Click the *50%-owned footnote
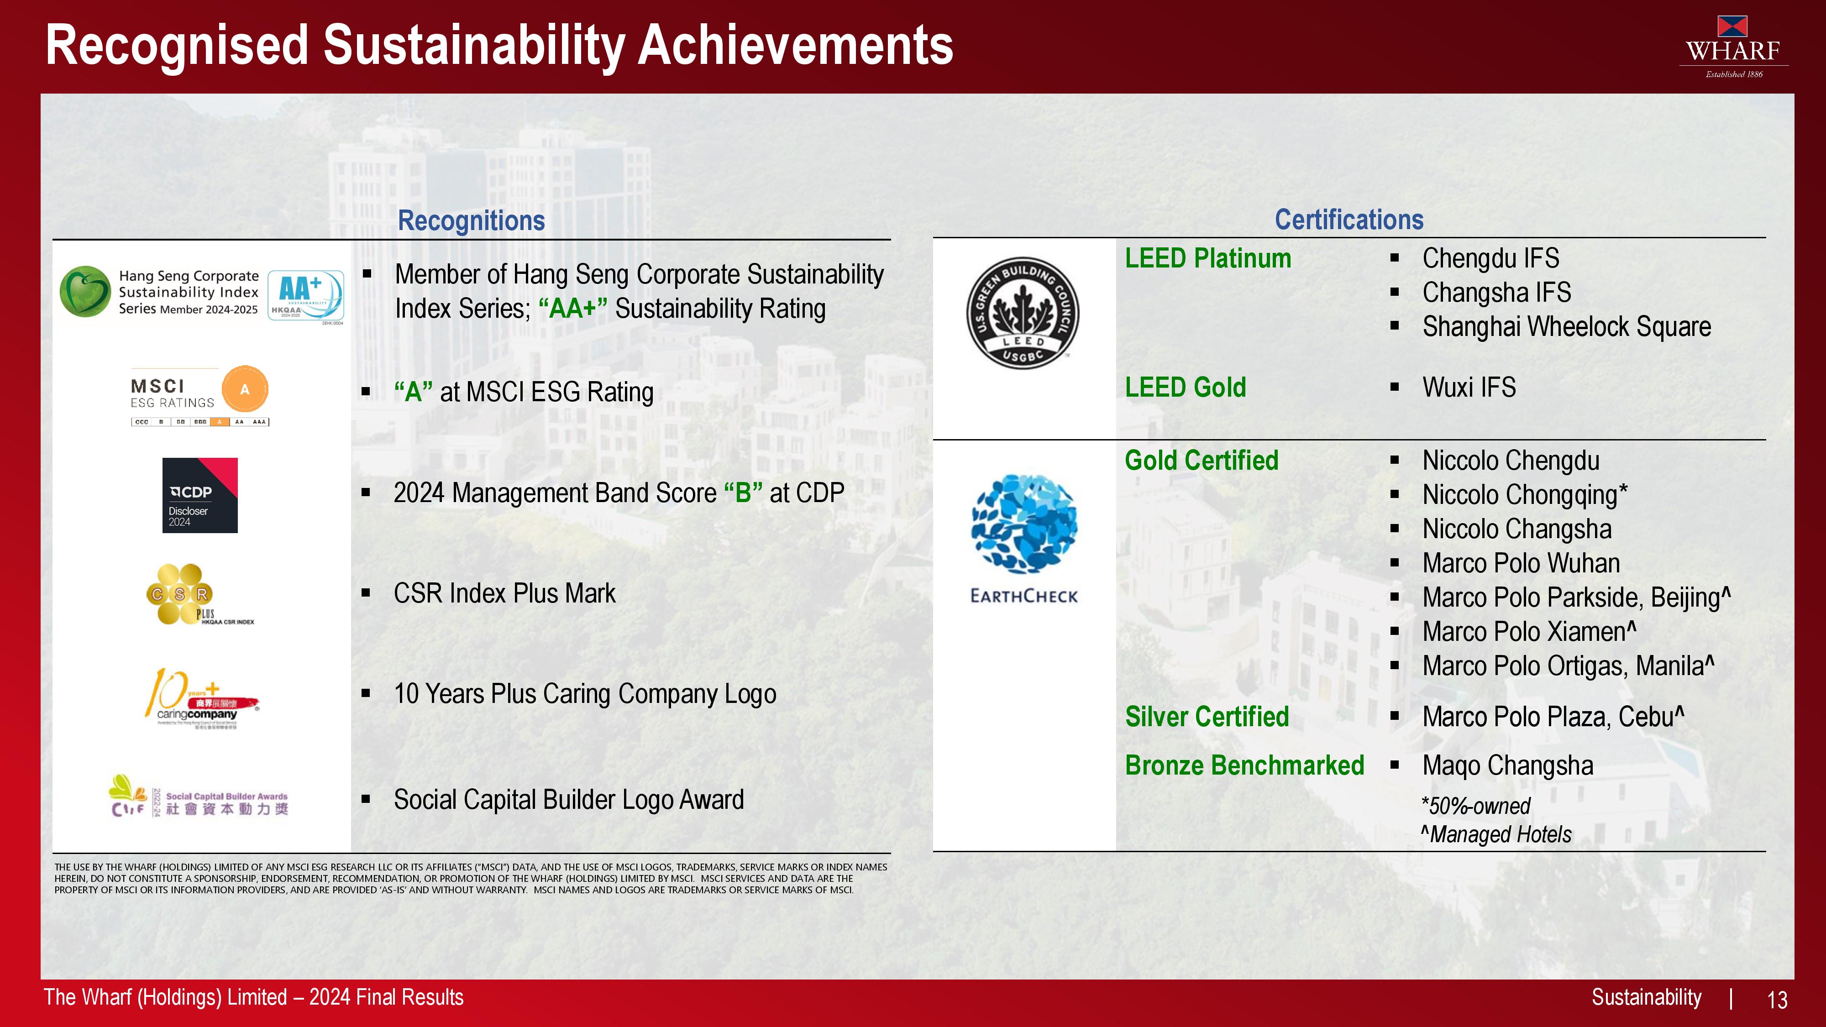This screenshot has width=1826, height=1027. click(1476, 806)
